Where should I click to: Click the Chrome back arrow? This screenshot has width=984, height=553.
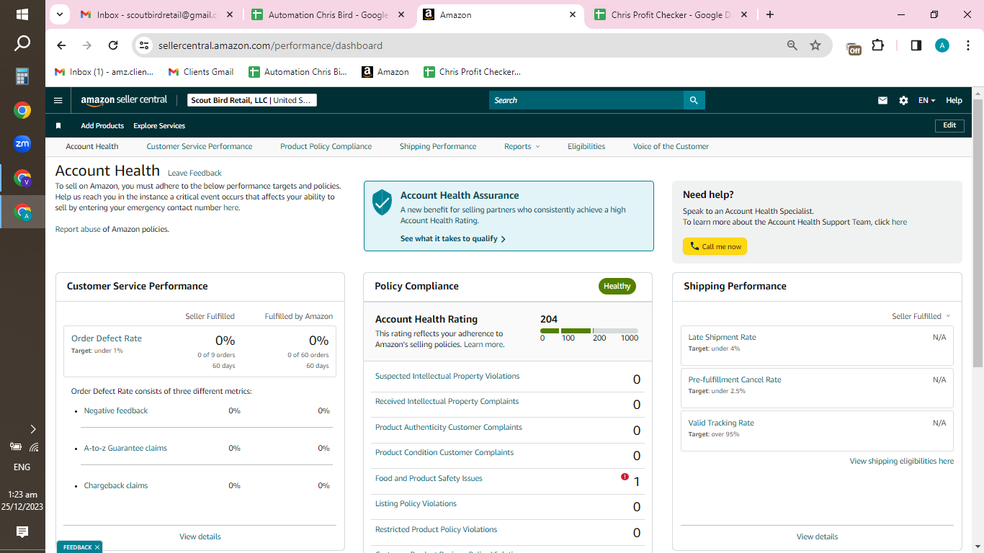[x=61, y=45]
